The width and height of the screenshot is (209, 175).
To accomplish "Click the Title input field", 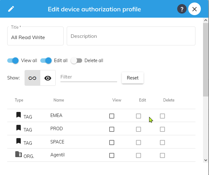I will pyautogui.click(x=35, y=38).
